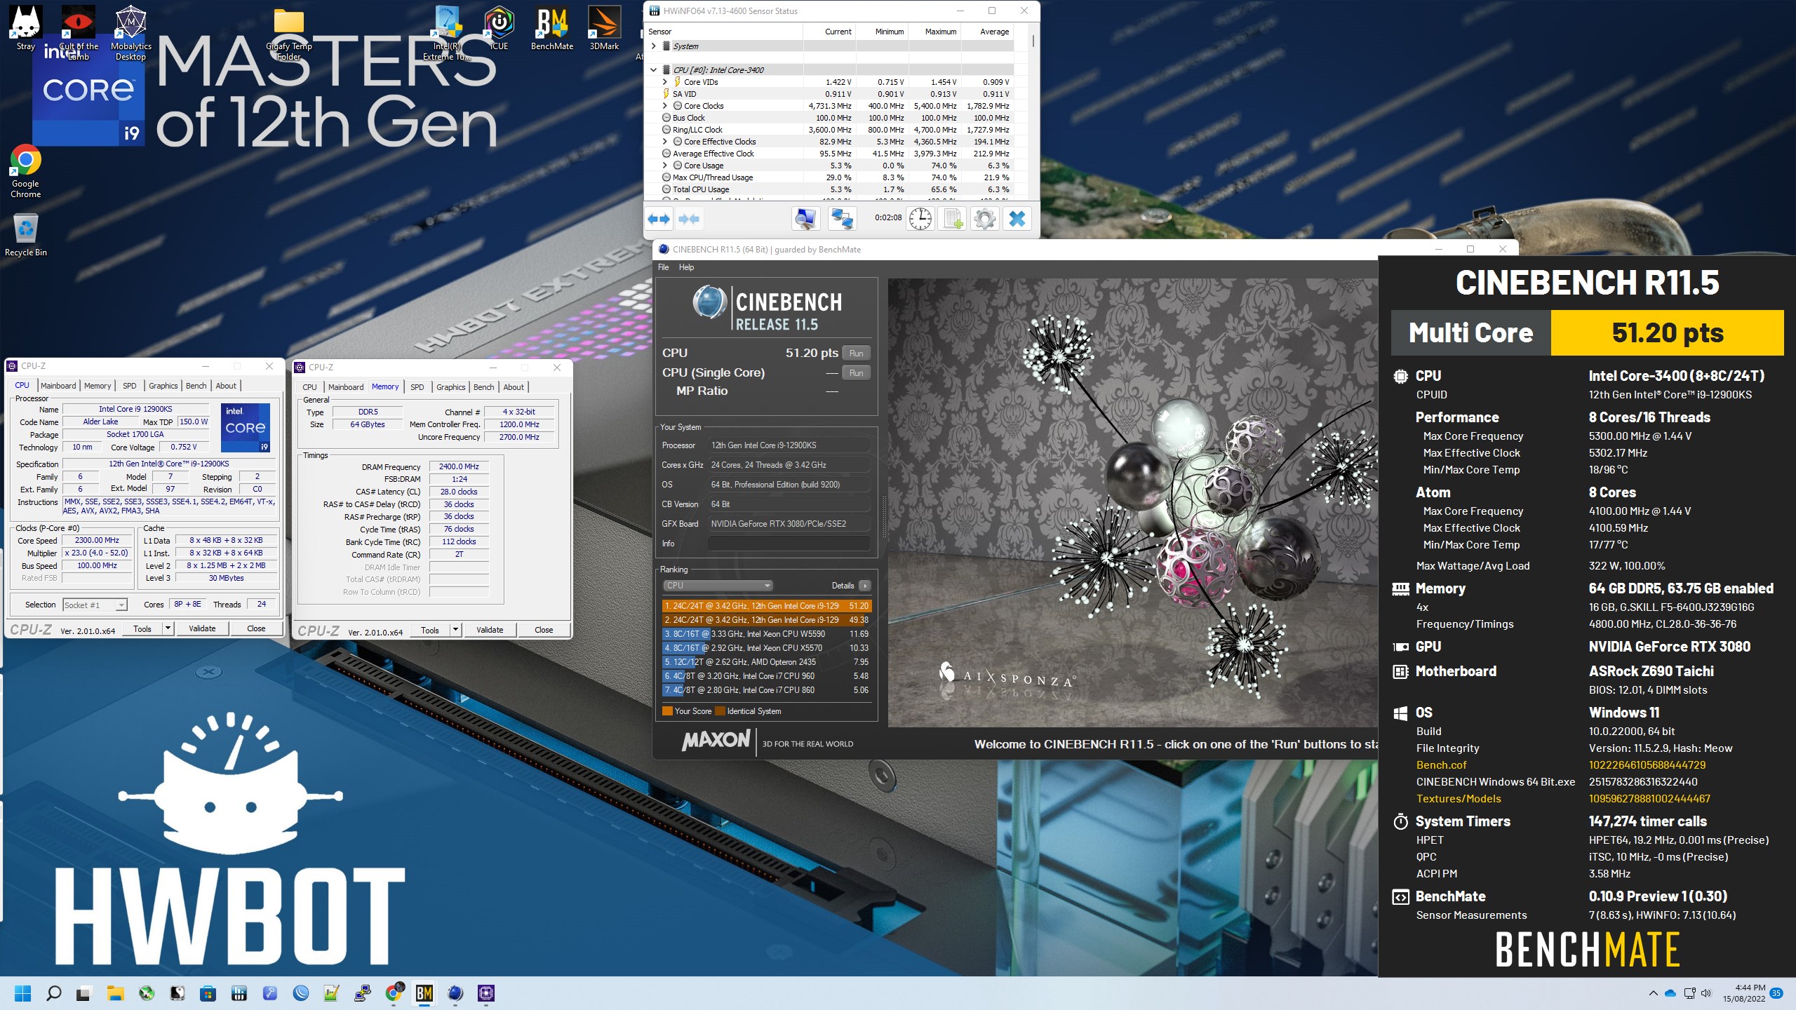The height and width of the screenshot is (1010, 1796).
Task: Open the Recycle Bin on desktop
Action: click(x=25, y=235)
